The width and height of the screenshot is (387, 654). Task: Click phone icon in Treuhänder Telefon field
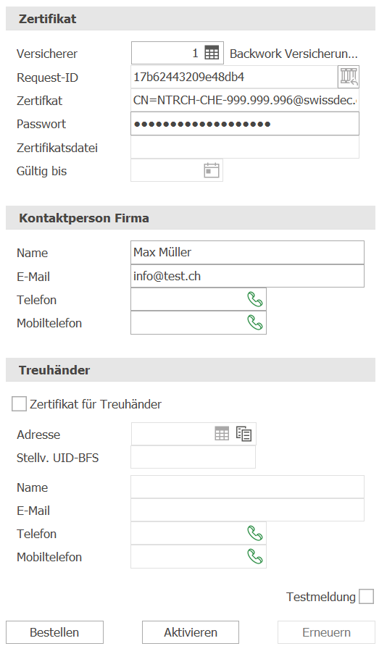[254, 533]
